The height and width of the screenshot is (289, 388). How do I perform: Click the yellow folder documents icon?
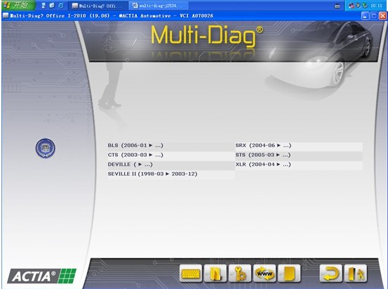tap(215, 274)
